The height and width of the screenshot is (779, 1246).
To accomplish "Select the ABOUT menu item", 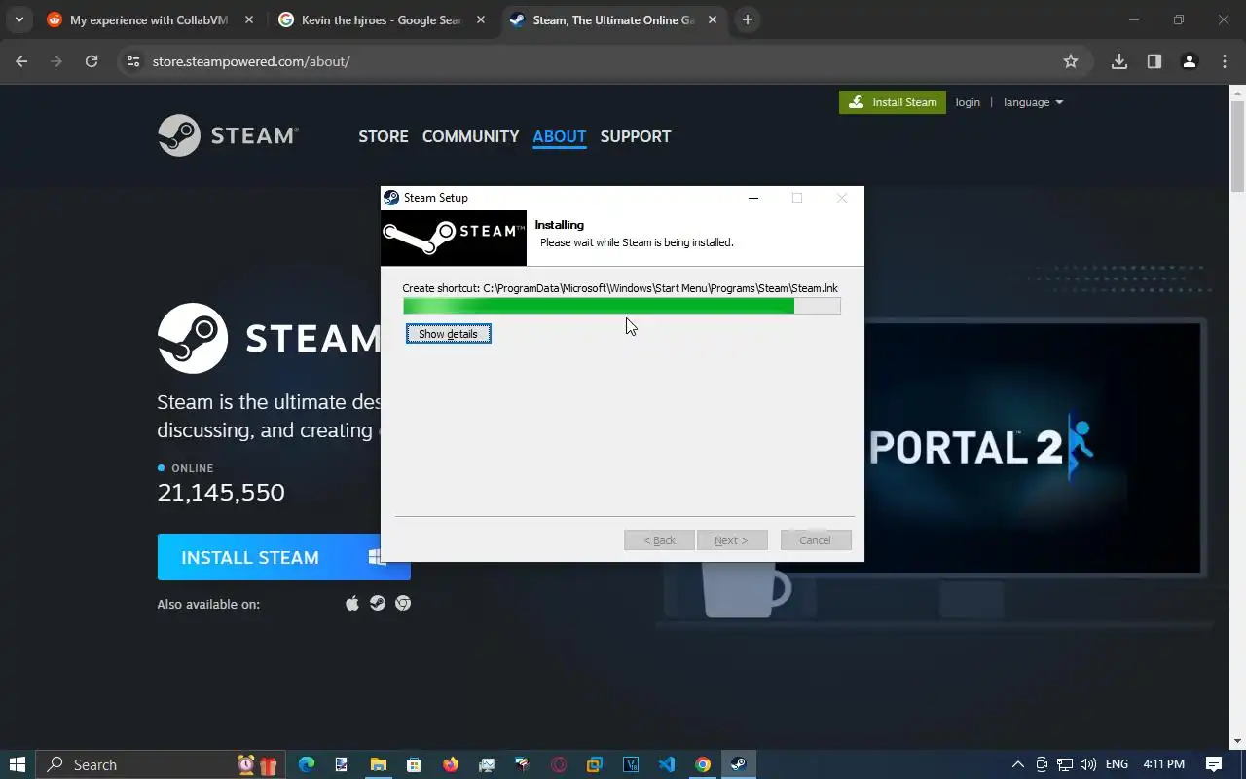I will [x=560, y=136].
